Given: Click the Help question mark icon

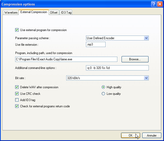Looking at the screenshot, I should point(154,4).
